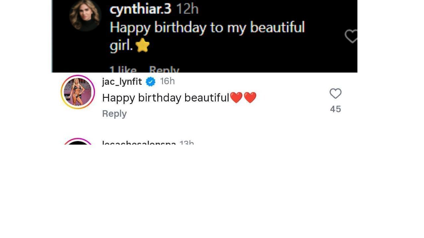This screenshot has width=424, height=238.
Task: Like jac_lynfit's comment via heart icon
Action: 336,94
